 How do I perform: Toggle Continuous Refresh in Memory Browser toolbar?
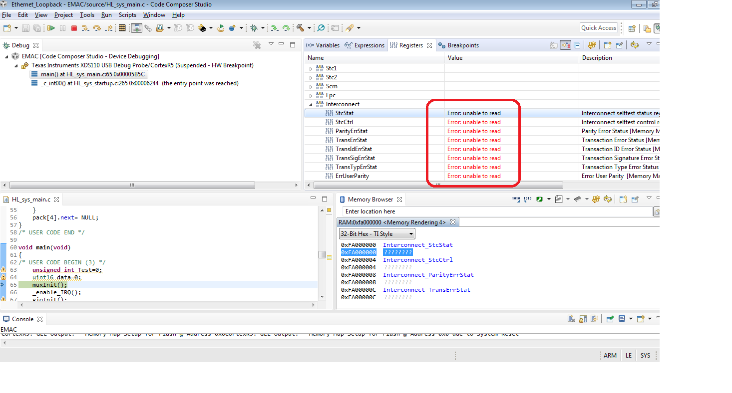pyautogui.click(x=608, y=199)
